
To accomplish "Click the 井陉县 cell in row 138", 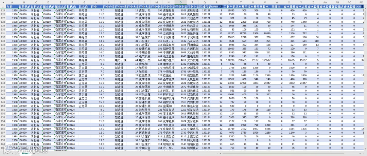I will 84,60.
